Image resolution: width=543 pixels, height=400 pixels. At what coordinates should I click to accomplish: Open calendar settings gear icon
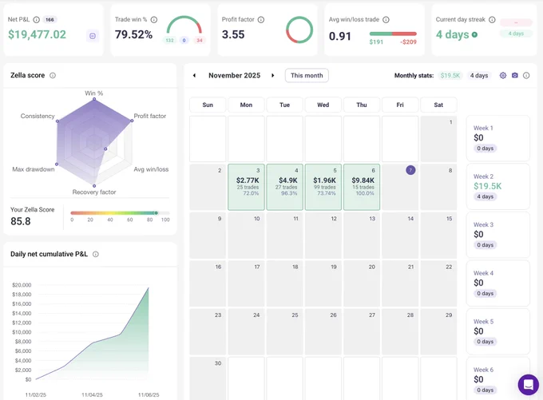click(503, 76)
